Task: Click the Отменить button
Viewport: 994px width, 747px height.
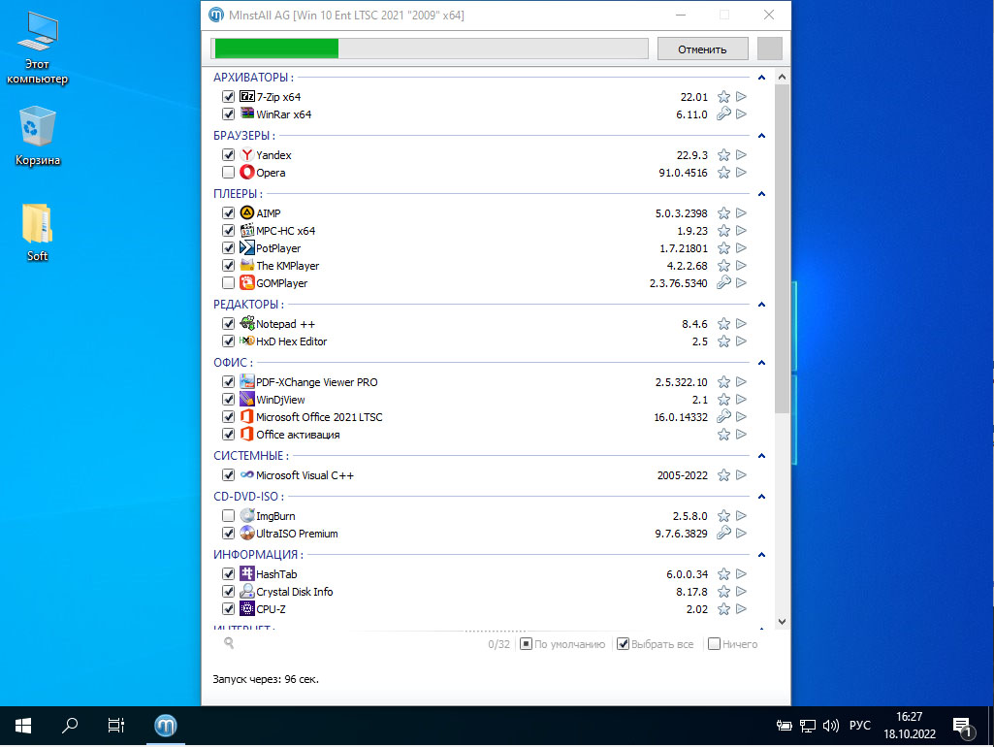Action: coord(702,49)
